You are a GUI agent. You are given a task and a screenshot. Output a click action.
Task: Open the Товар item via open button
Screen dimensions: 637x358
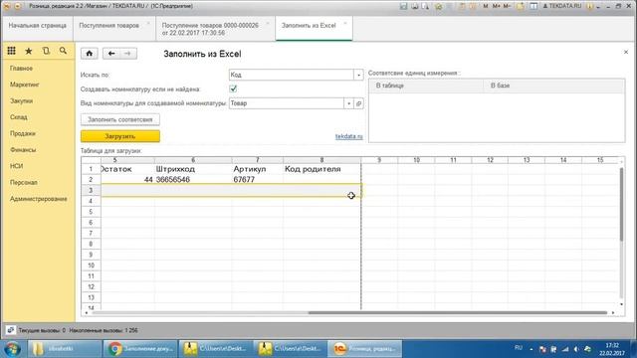358,103
